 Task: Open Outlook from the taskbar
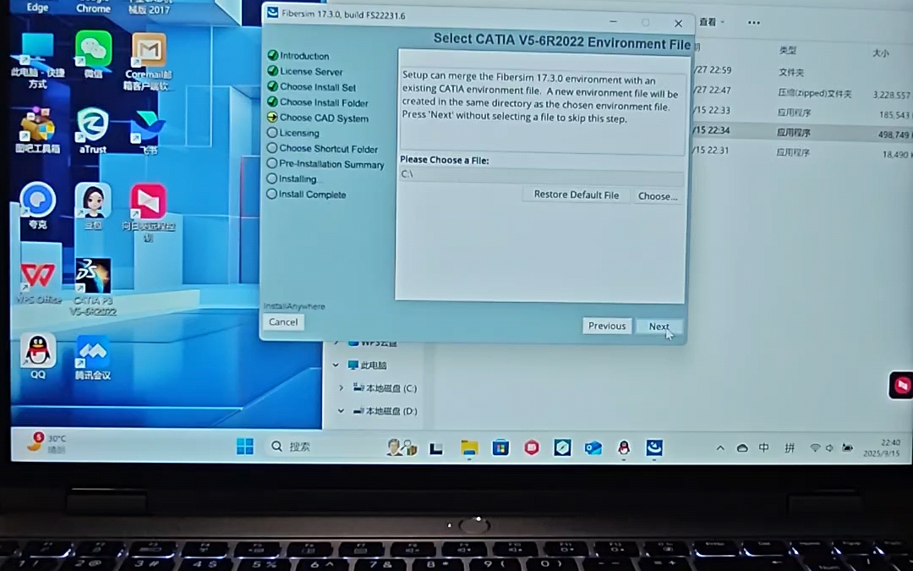click(x=593, y=447)
